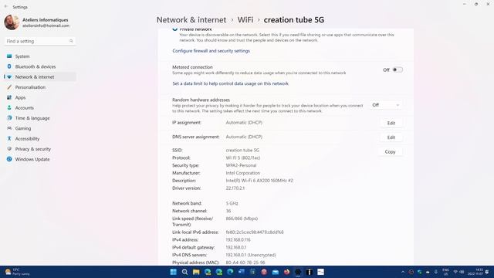
Task: Click the WPA2-Personal security type value
Action: pyautogui.click(x=241, y=165)
